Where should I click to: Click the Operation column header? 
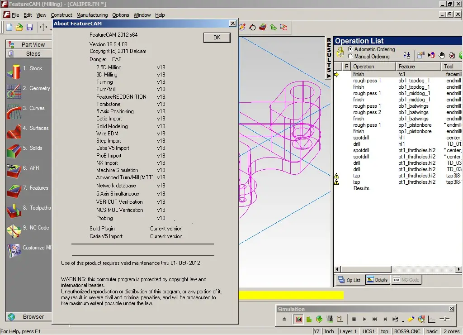pos(373,67)
